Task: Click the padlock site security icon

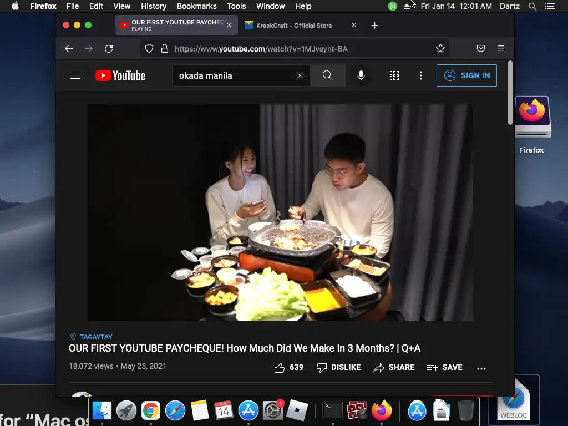Action: 164,49
